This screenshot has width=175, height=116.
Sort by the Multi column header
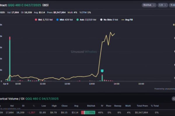click(128, 106)
